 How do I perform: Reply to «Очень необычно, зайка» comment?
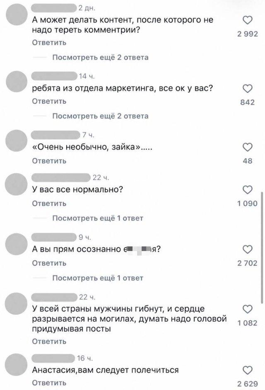49,161
